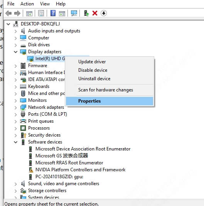204x206 pixels.
Task: Click the Ports (COM & LPT) icon
Action: pos(23,114)
